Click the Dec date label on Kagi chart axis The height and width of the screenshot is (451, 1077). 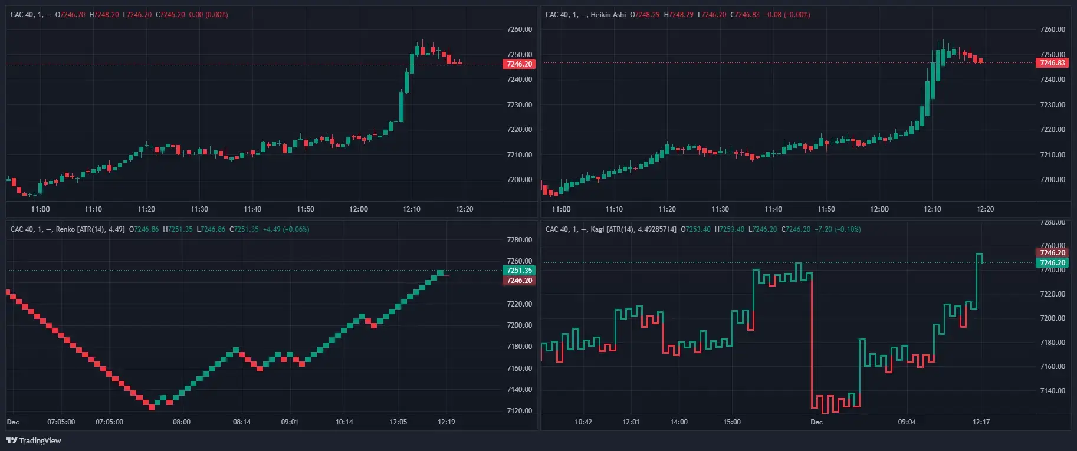click(x=816, y=422)
